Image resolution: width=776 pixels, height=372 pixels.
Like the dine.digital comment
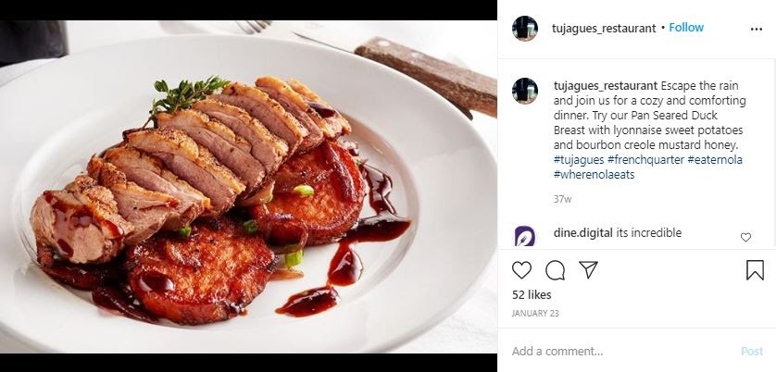click(x=745, y=237)
